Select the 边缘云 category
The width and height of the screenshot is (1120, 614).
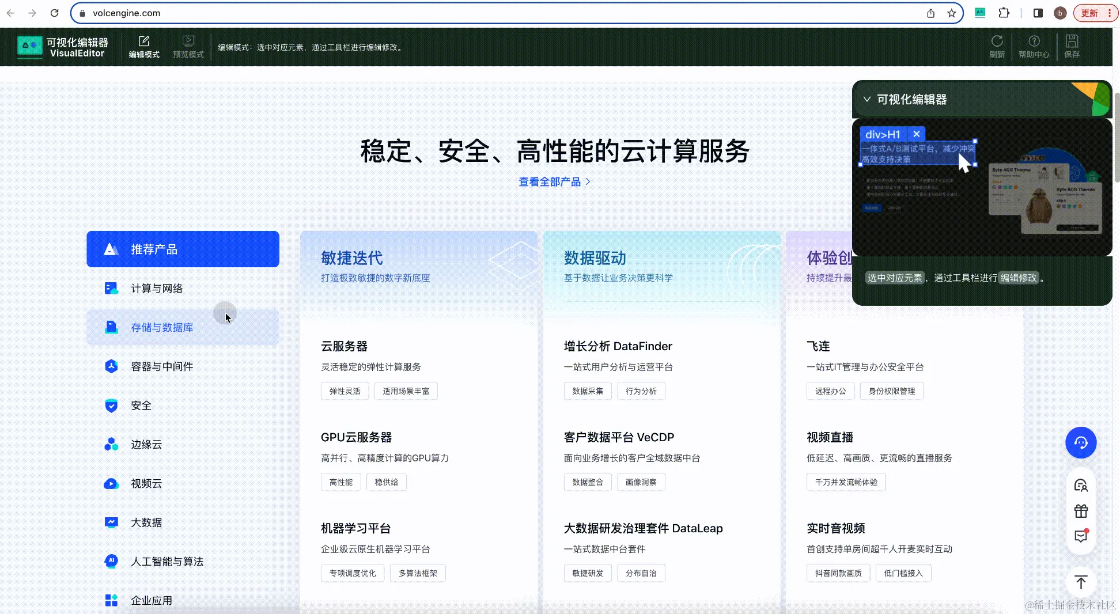183,445
